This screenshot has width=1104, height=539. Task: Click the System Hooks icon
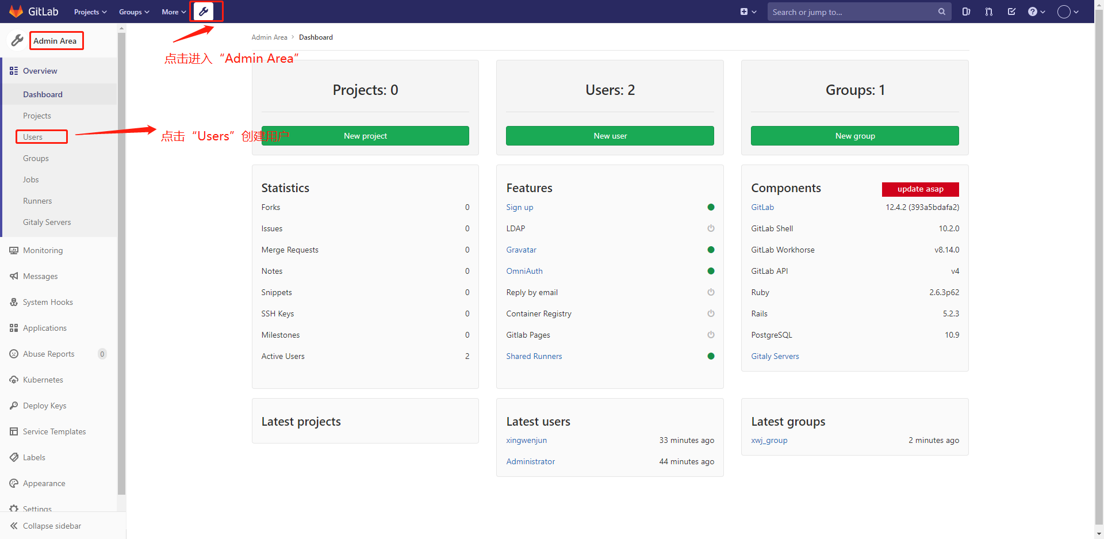coord(14,302)
